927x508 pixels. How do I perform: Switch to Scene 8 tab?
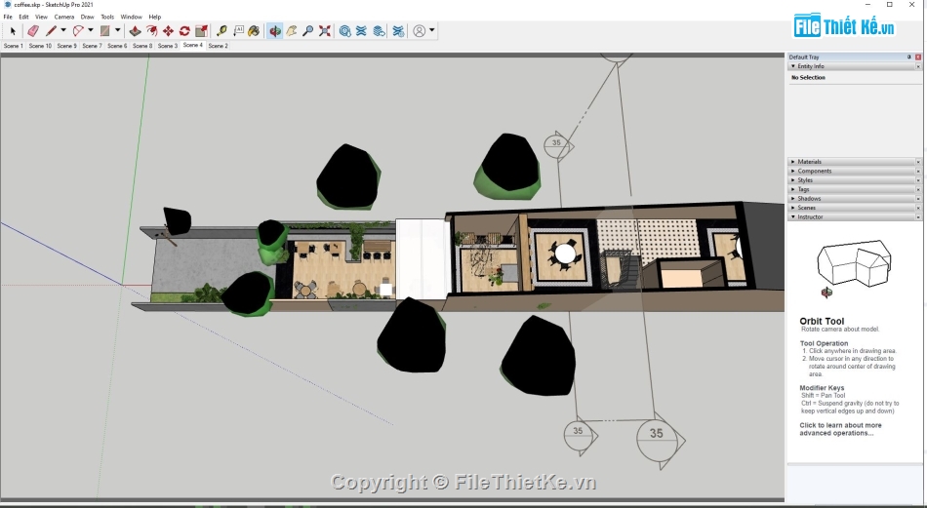(142, 46)
